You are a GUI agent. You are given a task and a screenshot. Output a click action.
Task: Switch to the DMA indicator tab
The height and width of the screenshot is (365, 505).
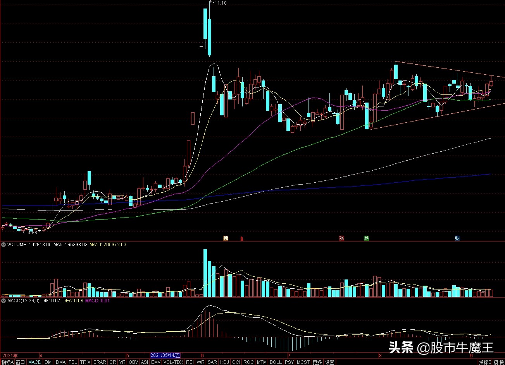(60, 362)
